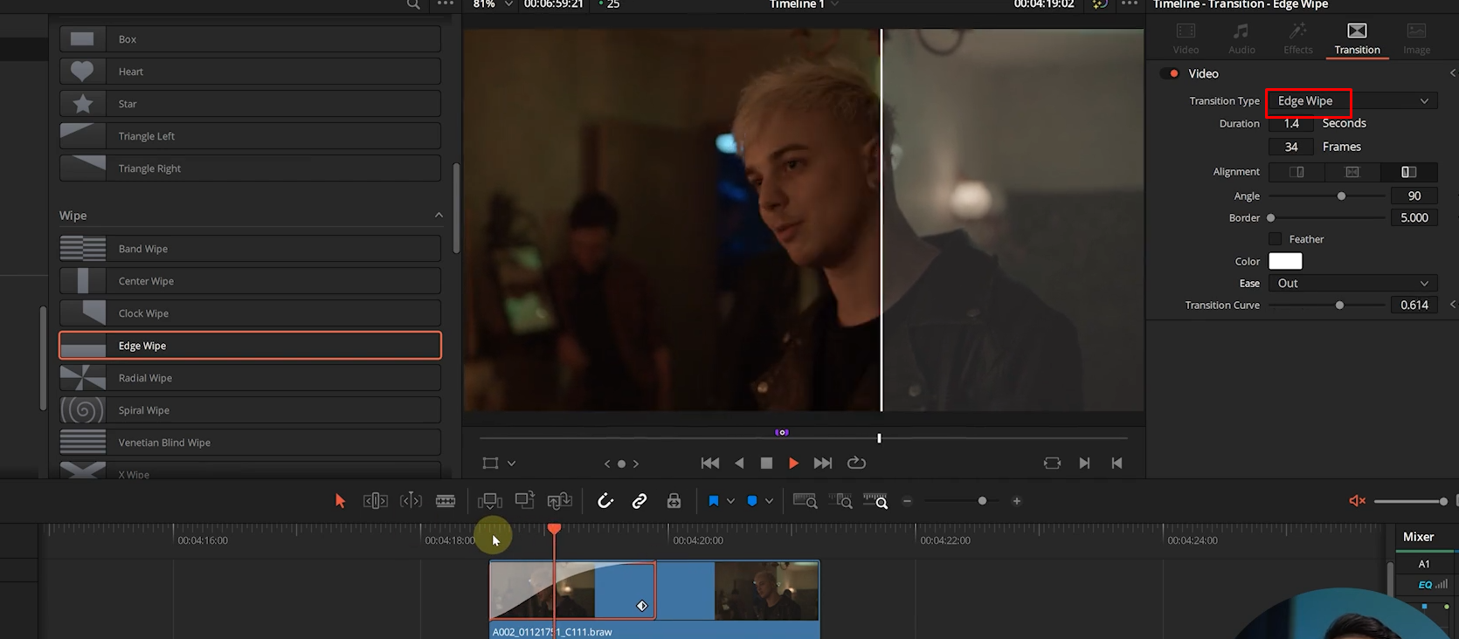Open the Image inspector tab
1459x639 pixels.
point(1416,38)
